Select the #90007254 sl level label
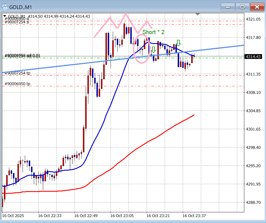Image resolution: width=266 pixels, height=223 pixels. click(x=17, y=22)
